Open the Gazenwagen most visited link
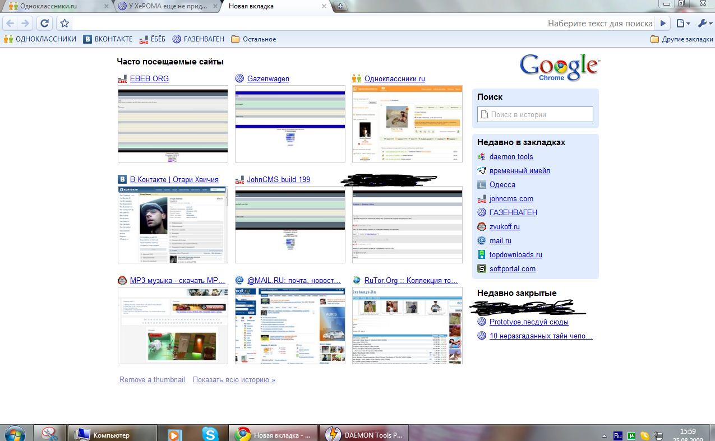715x441 pixels. [x=268, y=79]
